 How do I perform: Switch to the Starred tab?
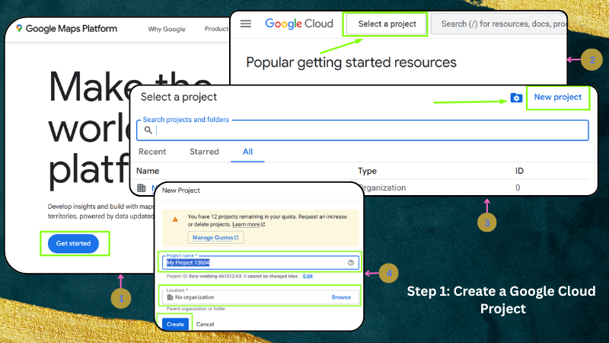coord(204,152)
